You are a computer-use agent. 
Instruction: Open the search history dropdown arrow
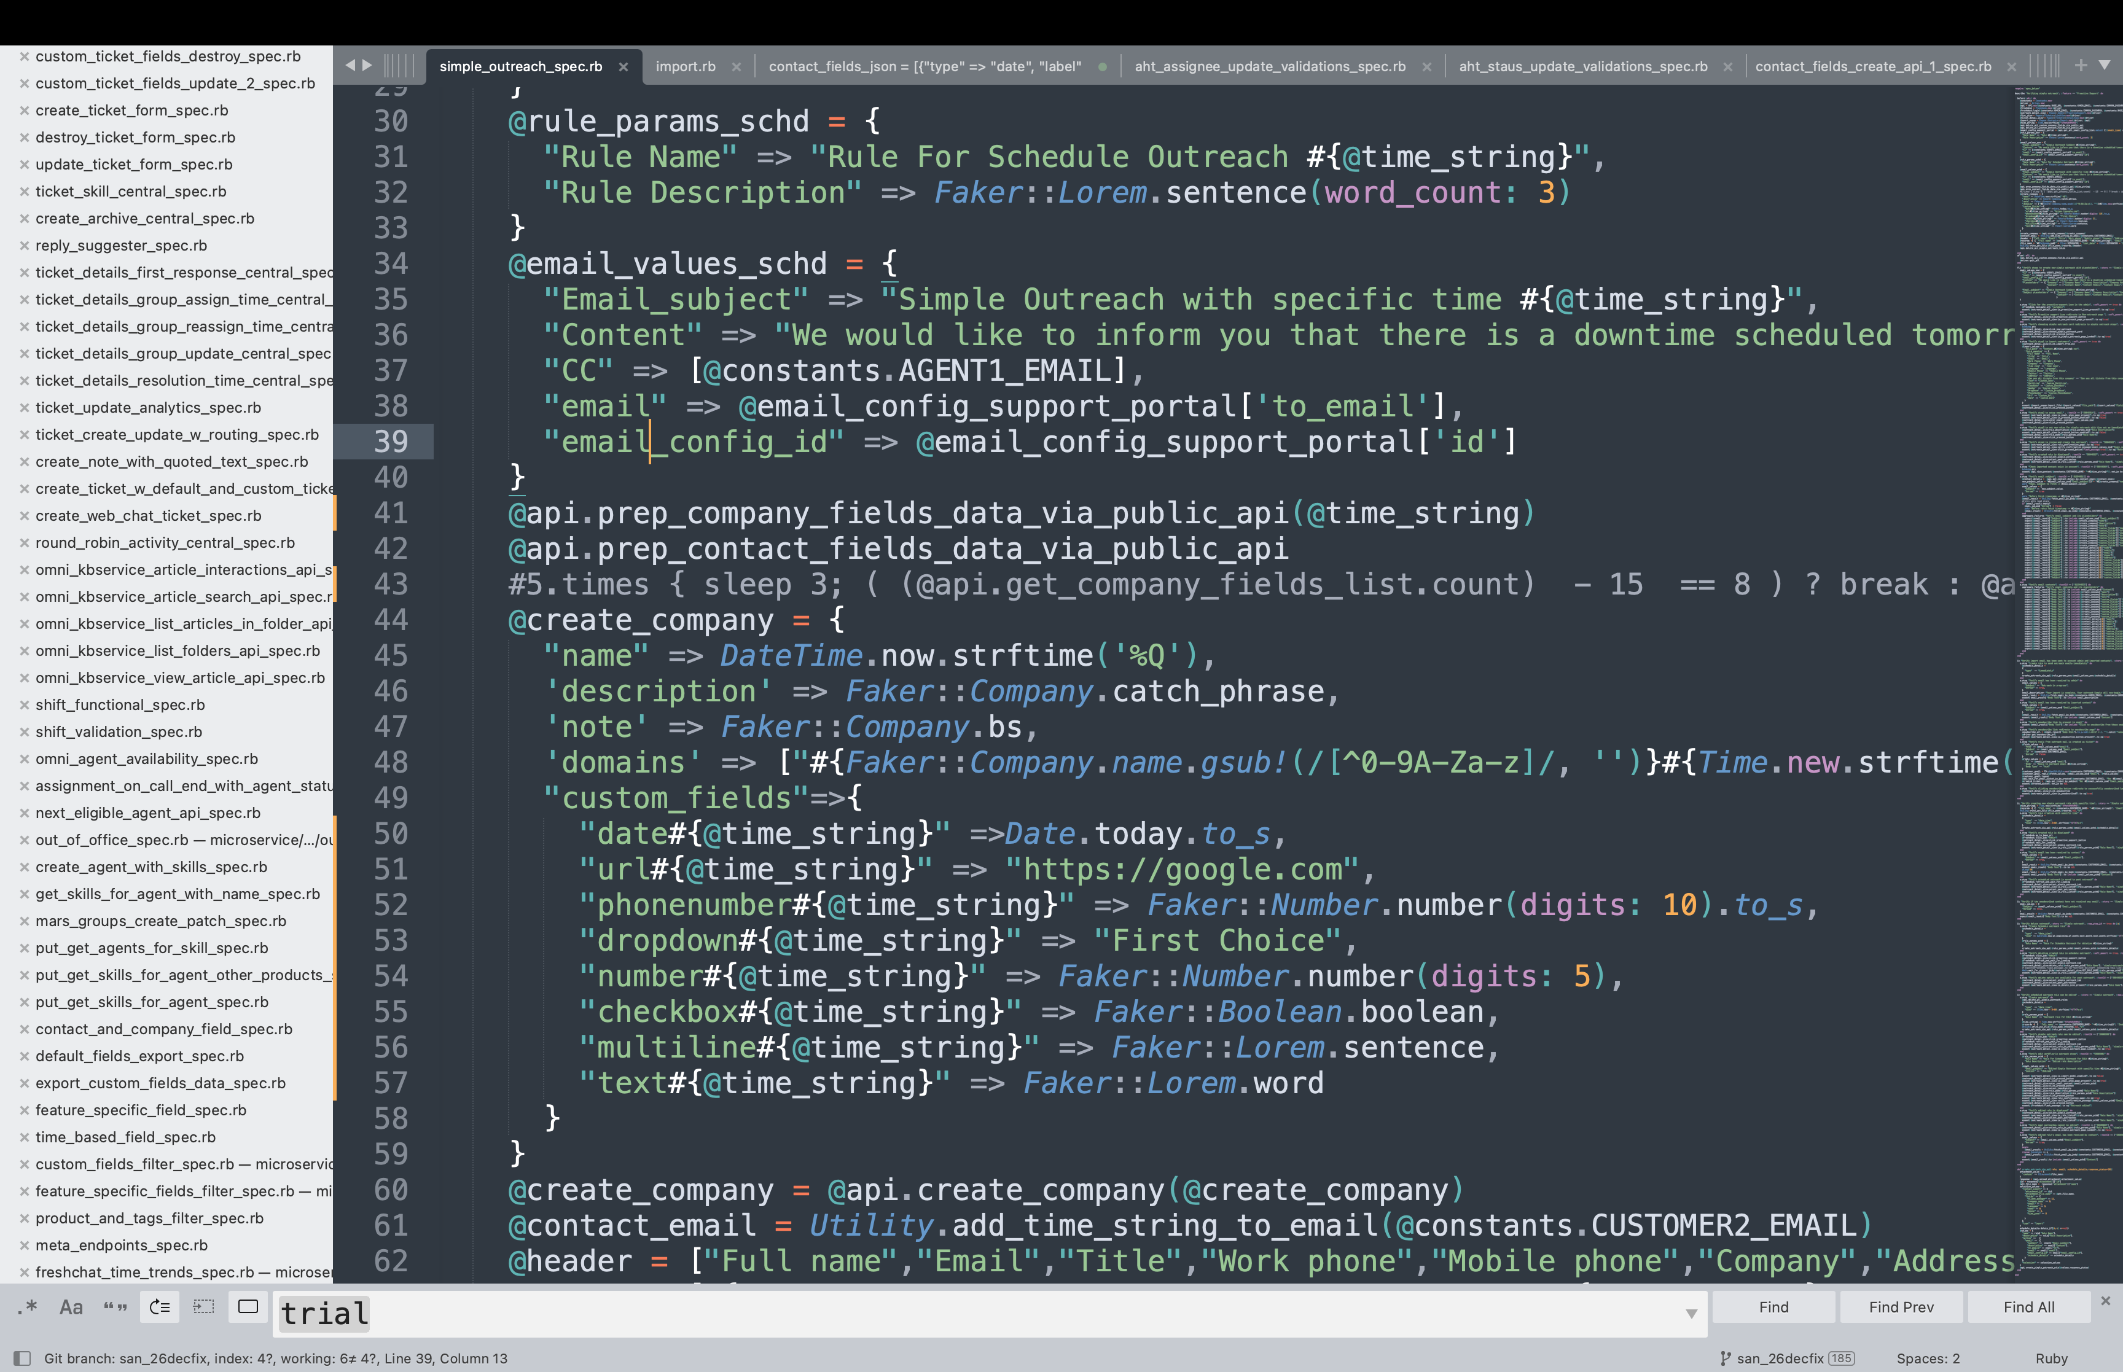(1691, 1313)
